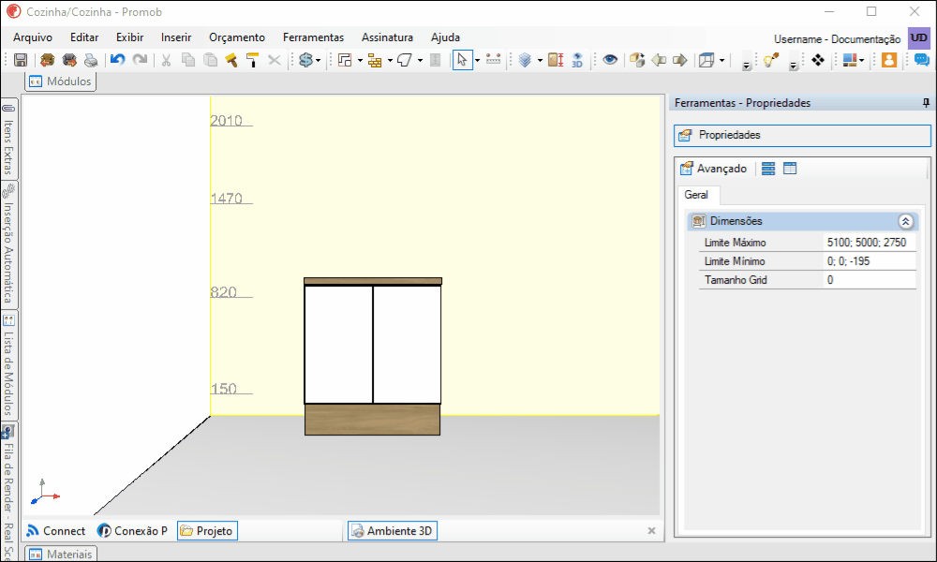Save the project with the floppy disk icon
The width and height of the screenshot is (937, 562).
pyautogui.click(x=21, y=60)
